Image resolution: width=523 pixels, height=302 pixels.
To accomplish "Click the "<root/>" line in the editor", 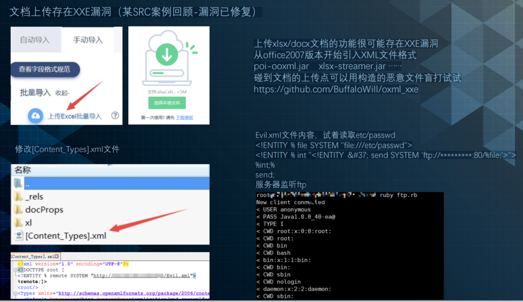I will pyautogui.click(x=28, y=288).
